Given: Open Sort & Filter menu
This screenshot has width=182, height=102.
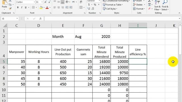Looking at the screenshot, I should pyautogui.click(x=157, y=5).
